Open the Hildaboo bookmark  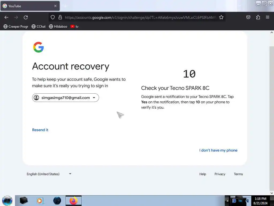[58, 27]
